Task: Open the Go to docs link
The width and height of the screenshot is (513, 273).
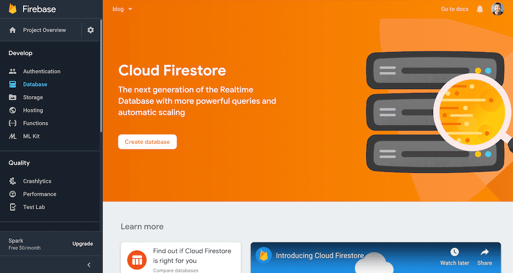Action: click(455, 9)
